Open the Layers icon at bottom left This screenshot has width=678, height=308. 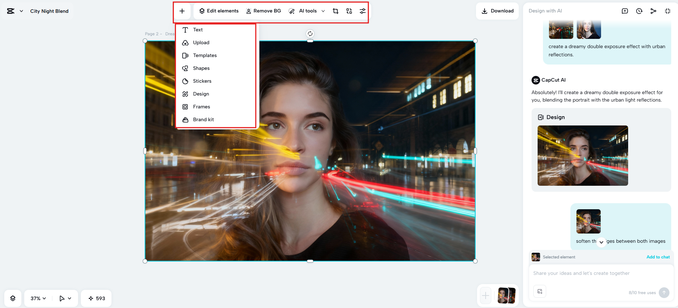(x=13, y=298)
